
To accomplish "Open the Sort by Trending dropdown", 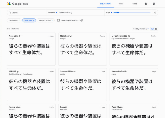I will coord(141,29).
